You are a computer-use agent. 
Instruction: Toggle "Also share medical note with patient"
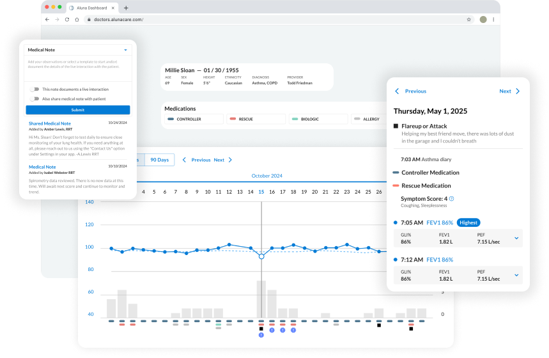click(35, 99)
